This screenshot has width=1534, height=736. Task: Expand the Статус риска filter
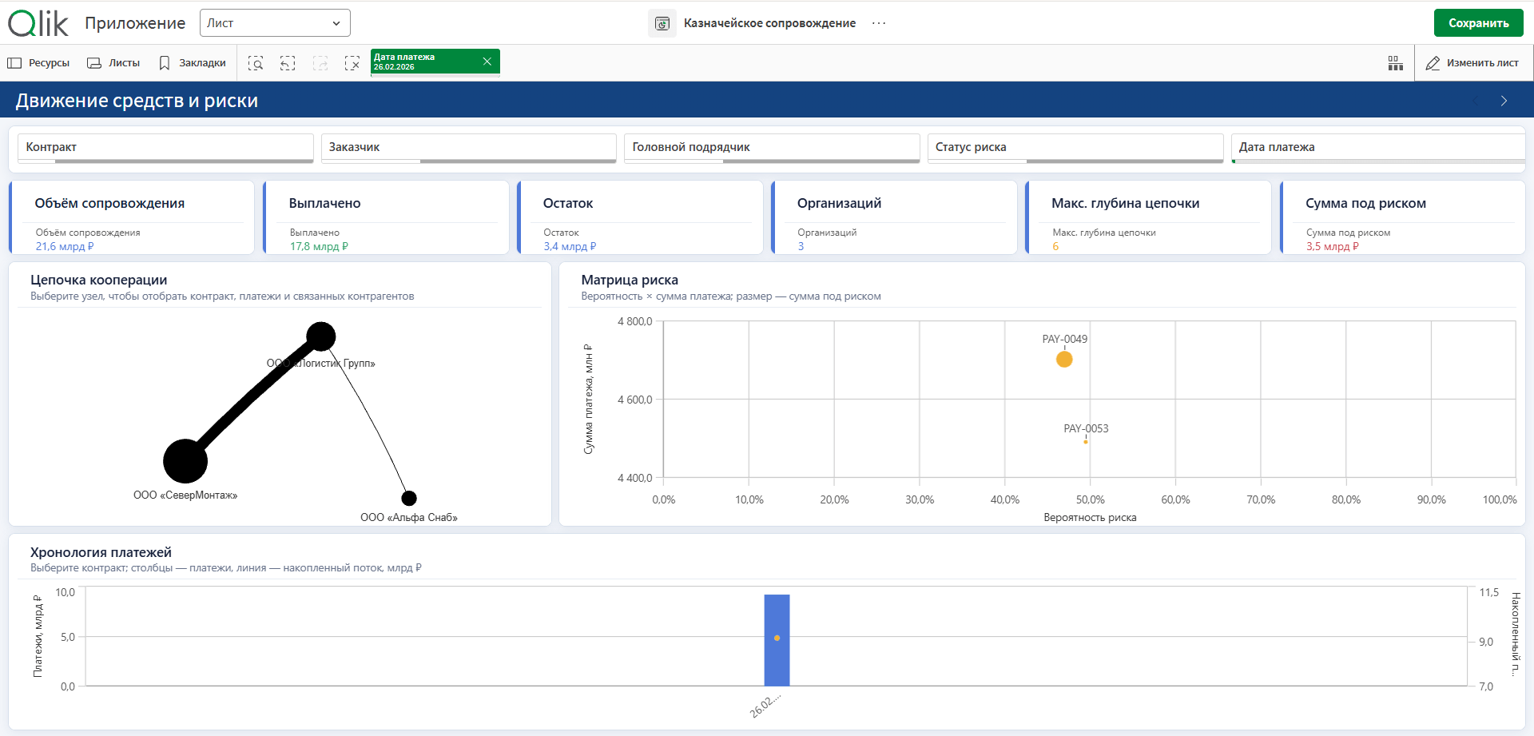(x=1075, y=148)
